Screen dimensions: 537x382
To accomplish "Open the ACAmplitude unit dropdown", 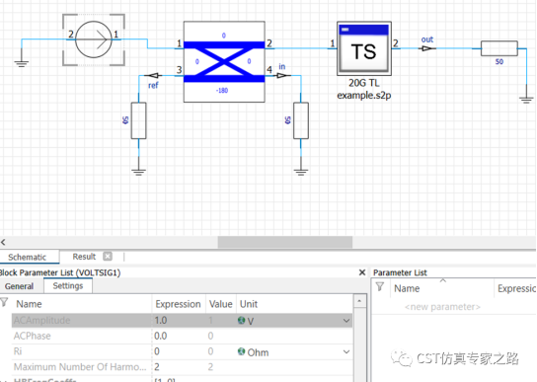I will tap(346, 321).
